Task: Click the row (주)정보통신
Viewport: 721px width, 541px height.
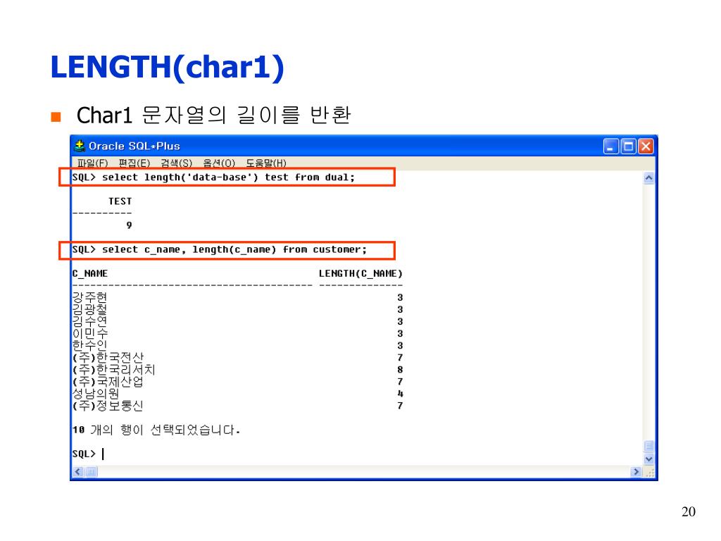Action: click(237, 405)
